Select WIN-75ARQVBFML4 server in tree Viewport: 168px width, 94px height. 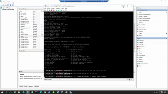(x=9, y=9)
